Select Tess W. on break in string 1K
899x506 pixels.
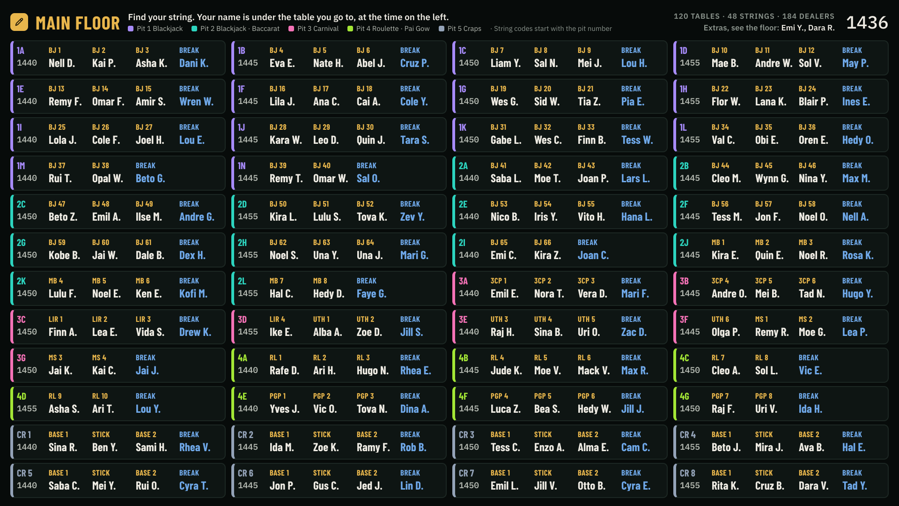point(637,140)
